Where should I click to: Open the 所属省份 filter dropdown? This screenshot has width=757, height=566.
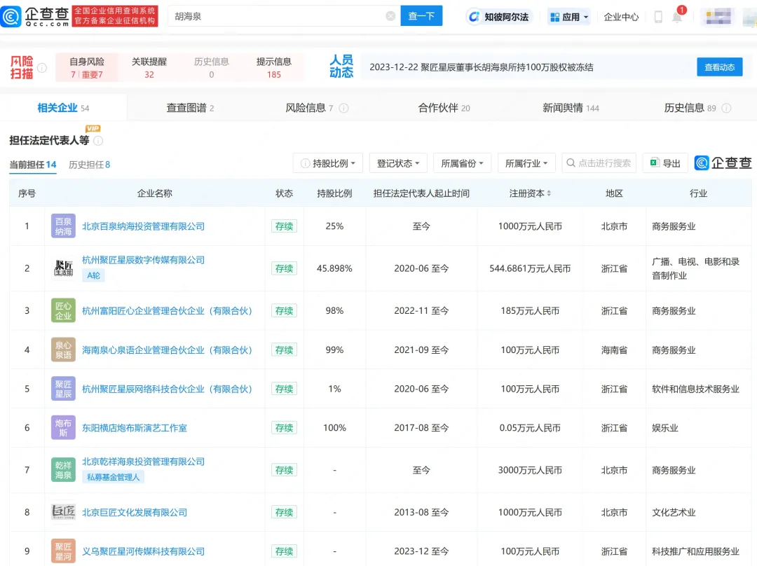point(463,164)
